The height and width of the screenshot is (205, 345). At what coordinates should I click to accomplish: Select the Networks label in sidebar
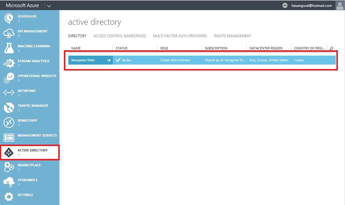[x=27, y=91]
